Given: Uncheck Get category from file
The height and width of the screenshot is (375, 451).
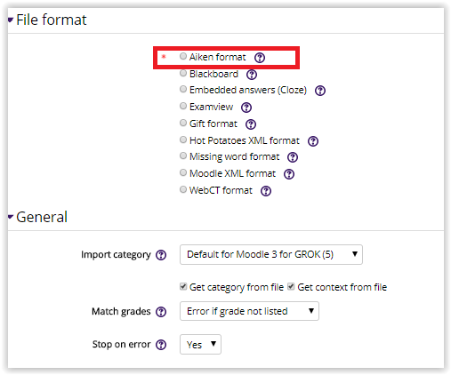Looking at the screenshot, I should [183, 286].
